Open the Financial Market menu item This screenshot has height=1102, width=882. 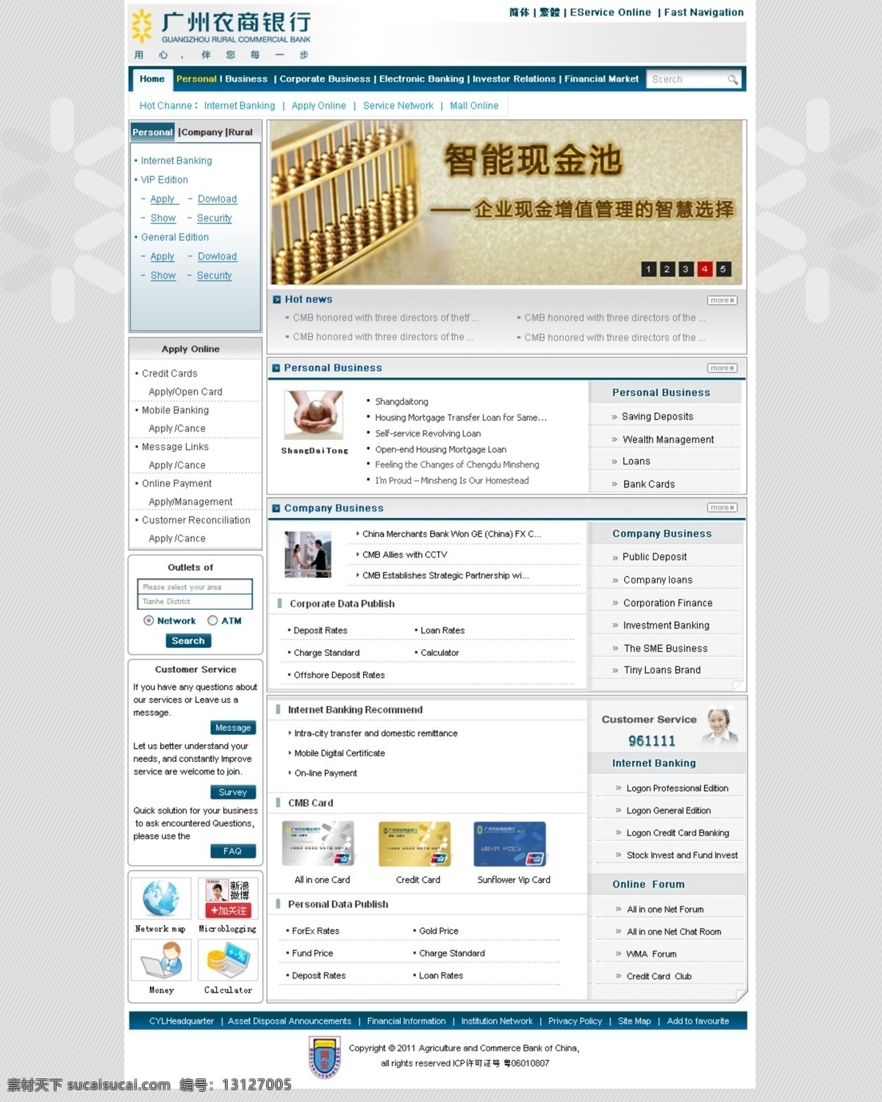601,79
